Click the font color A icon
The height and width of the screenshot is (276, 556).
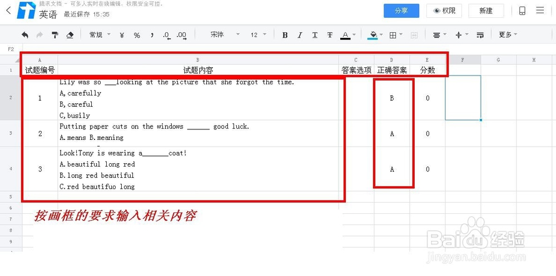click(x=345, y=35)
